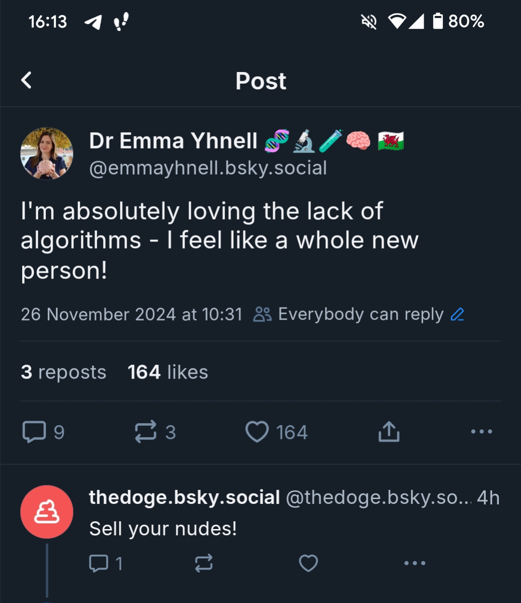The height and width of the screenshot is (603, 521).
Task: Open thedoge.bsky.social red avatar
Action: point(47,512)
